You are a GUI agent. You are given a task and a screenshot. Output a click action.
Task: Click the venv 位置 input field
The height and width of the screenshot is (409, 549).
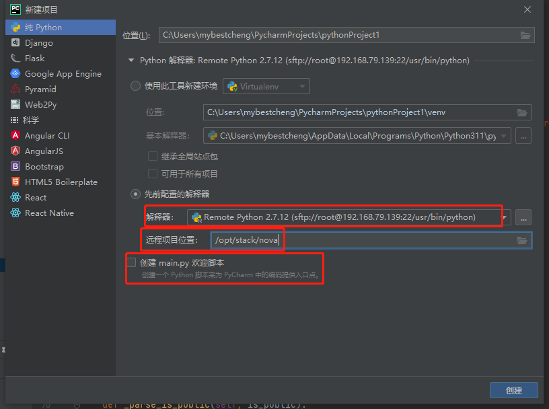(x=367, y=112)
